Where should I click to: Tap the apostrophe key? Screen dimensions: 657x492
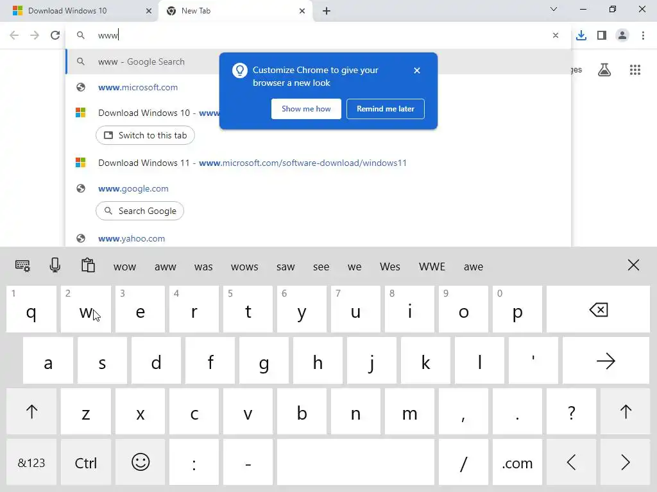(x=533, y=361)
